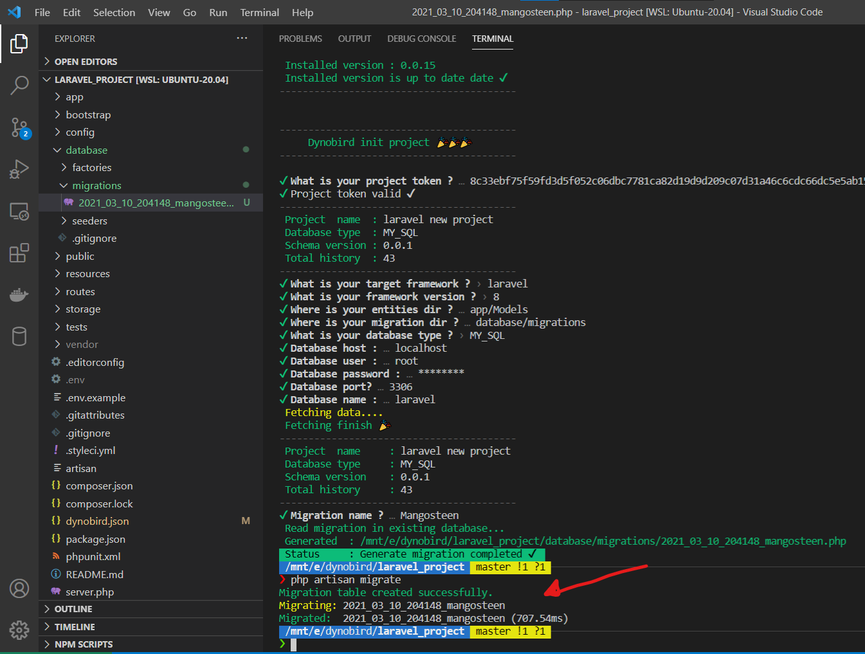The image size is (865, 654).
Task: Open the Edit menu
Action: (x=71, y=12)
